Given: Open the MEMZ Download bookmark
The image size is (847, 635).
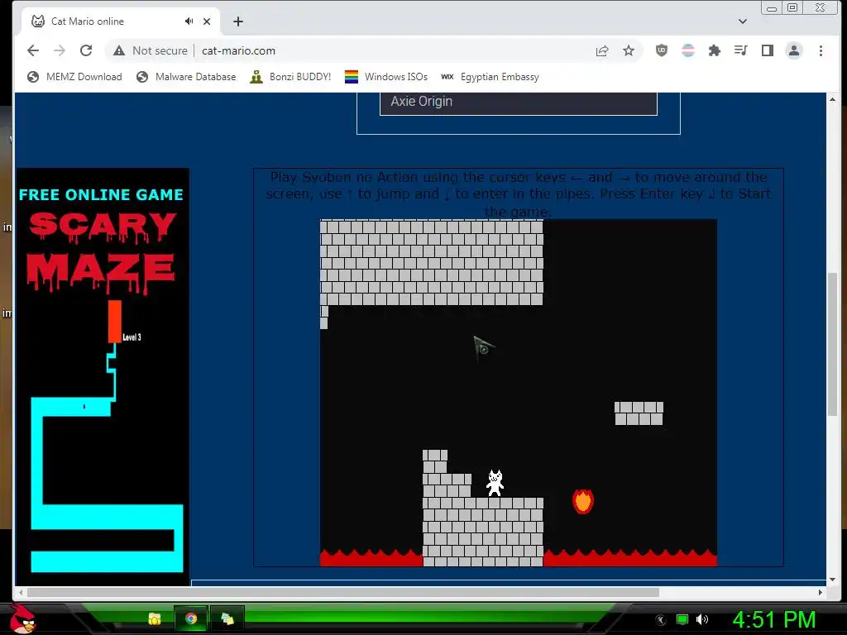Looking at the screenshot, I should click(x=74, y=77).
